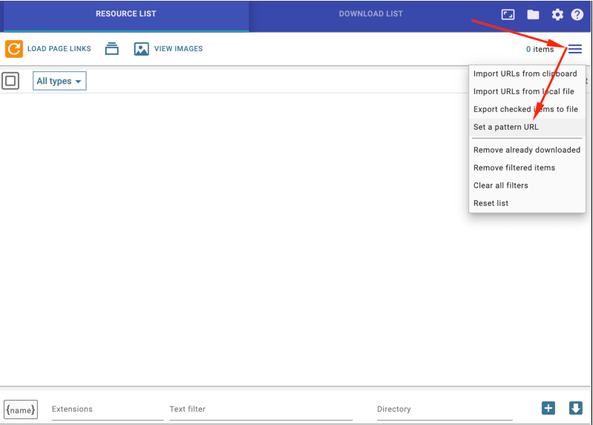Select Set a pattern URL
Screen dimensions: 593x425
[x=527, y=127]
